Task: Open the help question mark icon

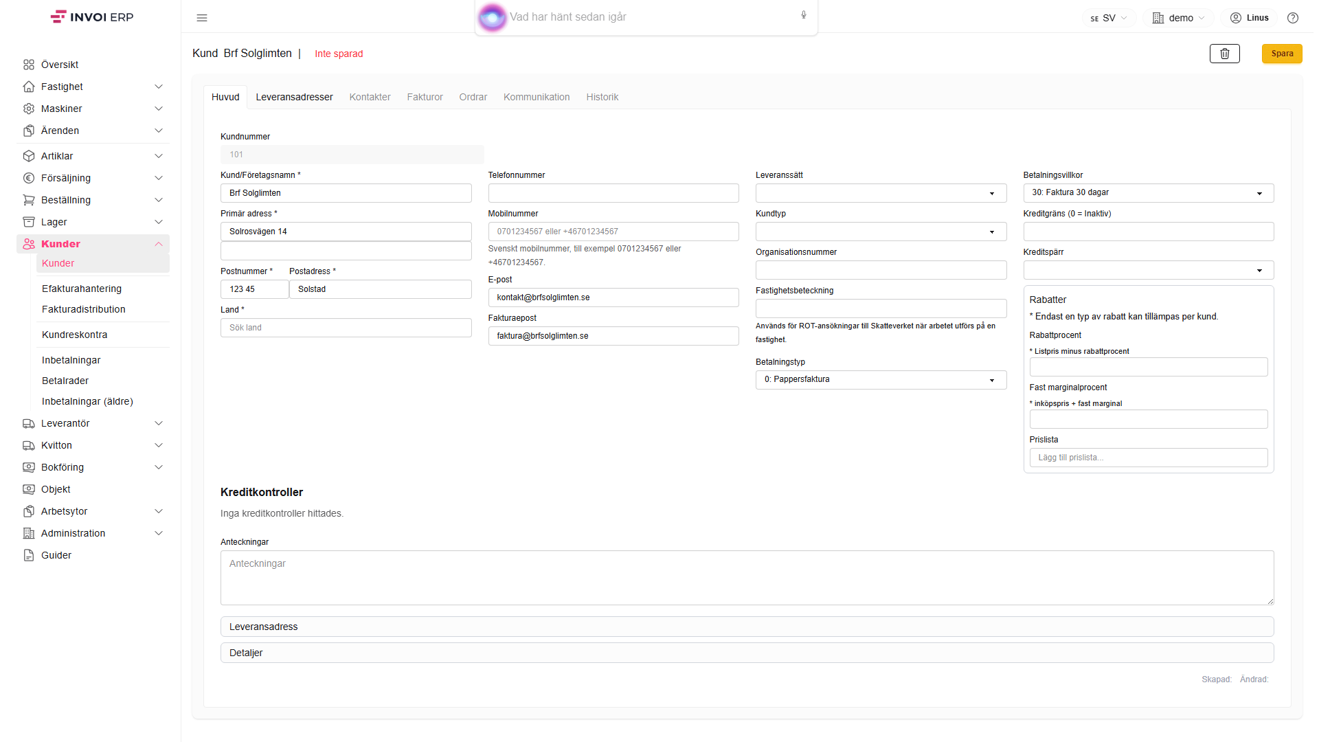Action: (x=1293, y=18)
